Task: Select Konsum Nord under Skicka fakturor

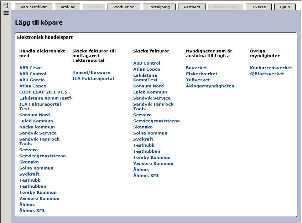Action: (149, 86)
